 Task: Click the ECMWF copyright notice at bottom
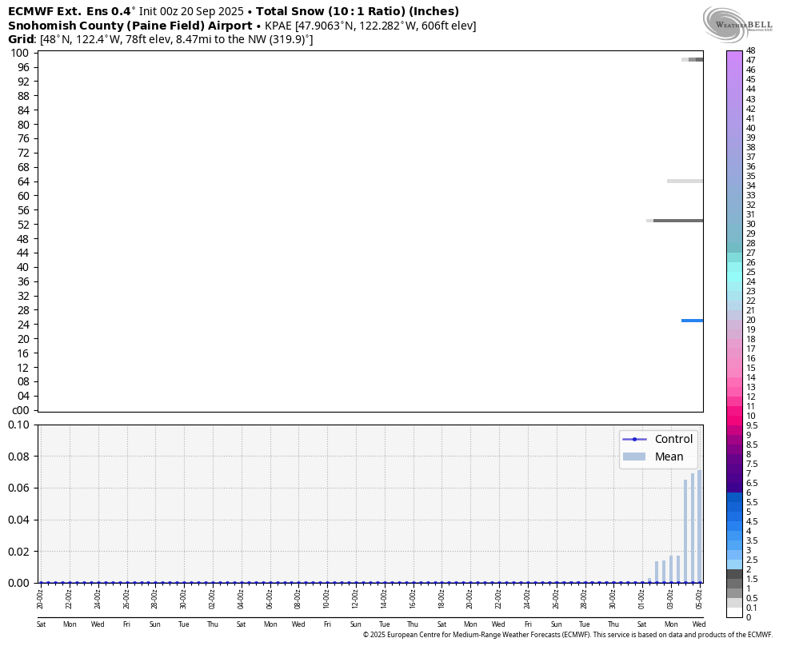coord(568,635)
